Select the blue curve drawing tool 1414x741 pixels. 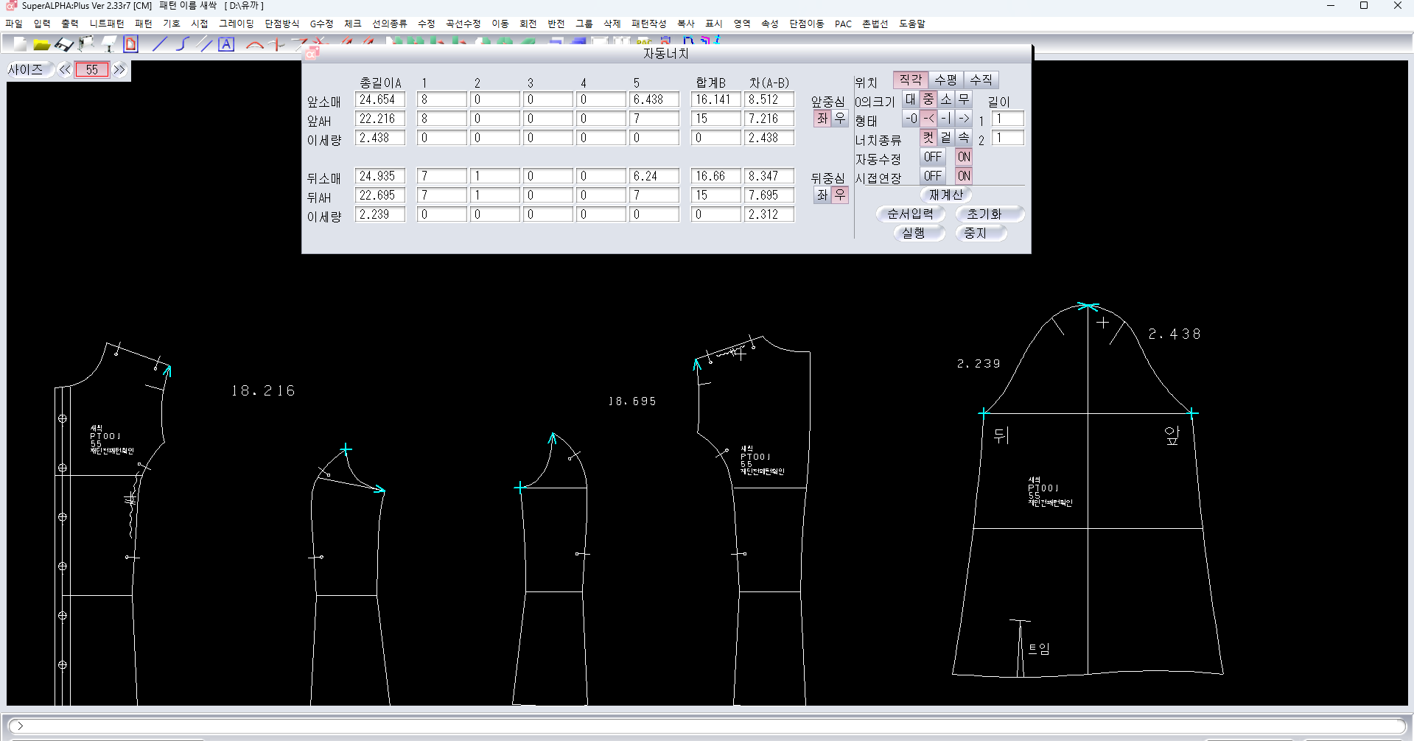(182, 44)
